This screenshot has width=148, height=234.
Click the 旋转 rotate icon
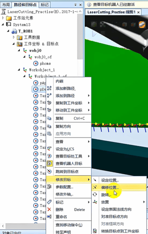coord(95,194)
